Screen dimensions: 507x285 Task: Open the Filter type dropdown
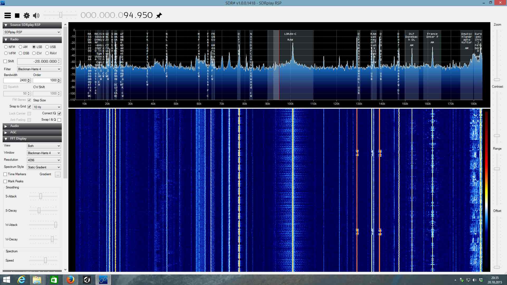(x=39, y=69)
